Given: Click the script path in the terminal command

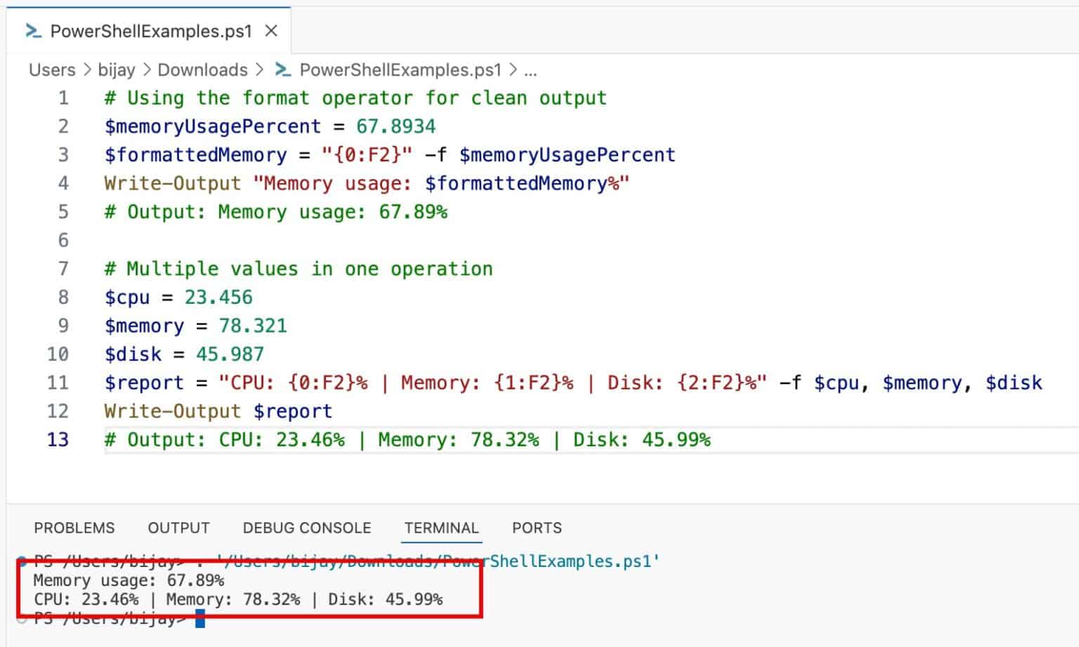Looking at the screenshot, I should (438, 561).
